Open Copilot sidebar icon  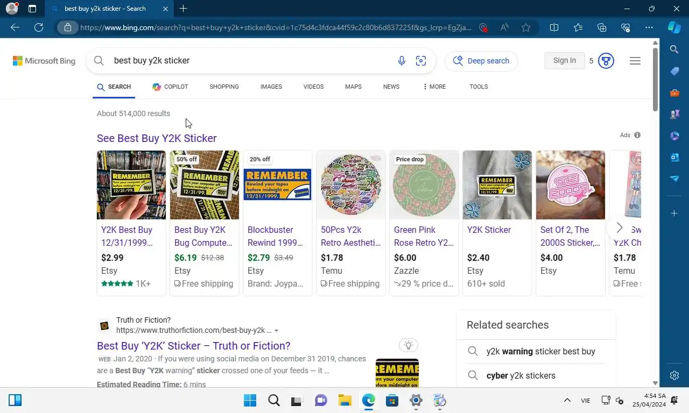pyautogui.click(x=674, y=27)
